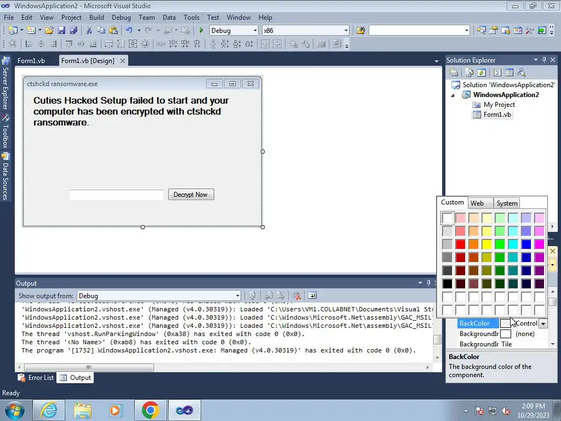The image size is (561, 421).
Task: Expand the Data Sources side panel
Action: coord(5,177)
